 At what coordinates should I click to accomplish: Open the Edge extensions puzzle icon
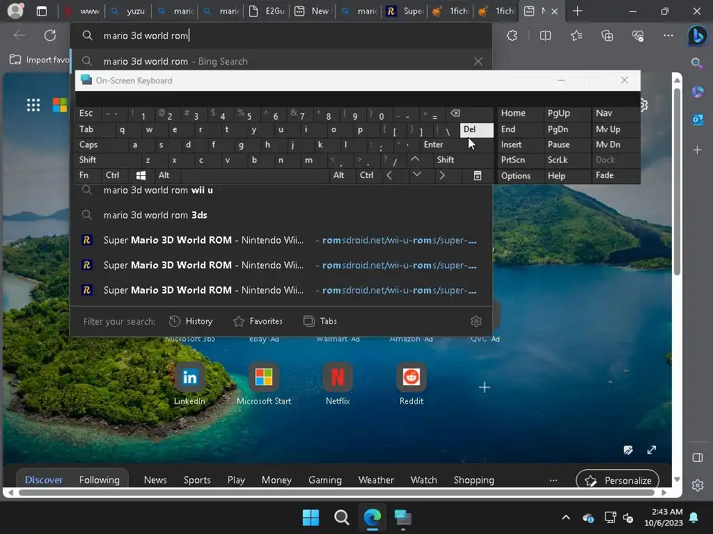[x=512, y=35]
